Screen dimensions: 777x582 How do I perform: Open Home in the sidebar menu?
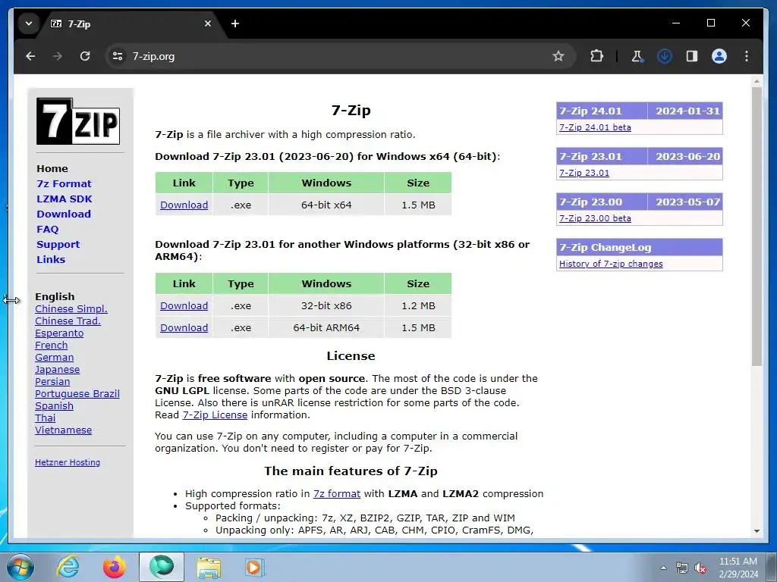(52, 169)
